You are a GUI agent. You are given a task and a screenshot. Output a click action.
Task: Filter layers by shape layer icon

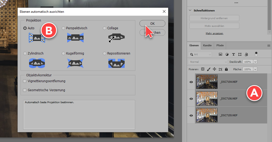coord(240,54)
